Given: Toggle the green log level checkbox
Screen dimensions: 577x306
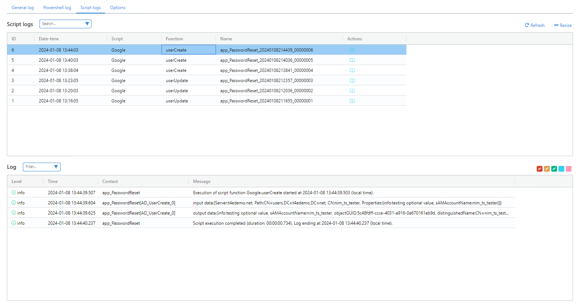Looking at the screenshot, I should tap(554, 169).
